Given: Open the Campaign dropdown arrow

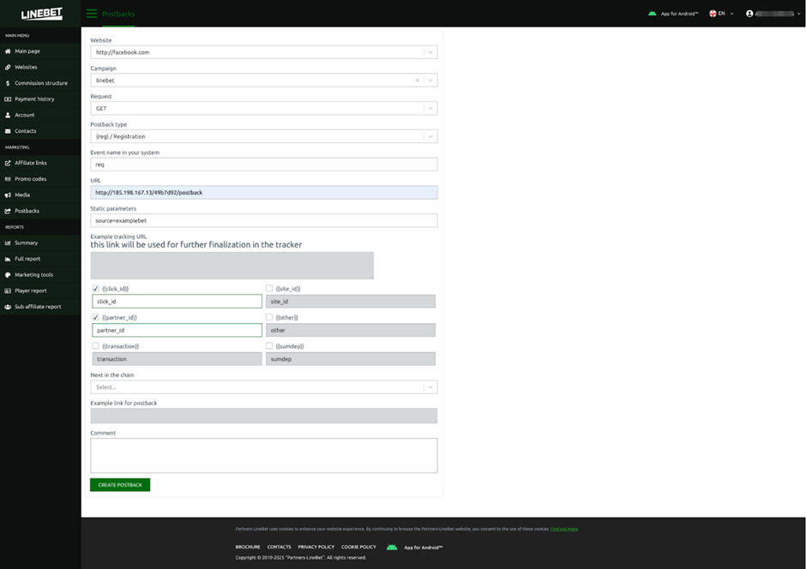Looking at the screenshot, I should pyautogui.click(x=430, y=81).
